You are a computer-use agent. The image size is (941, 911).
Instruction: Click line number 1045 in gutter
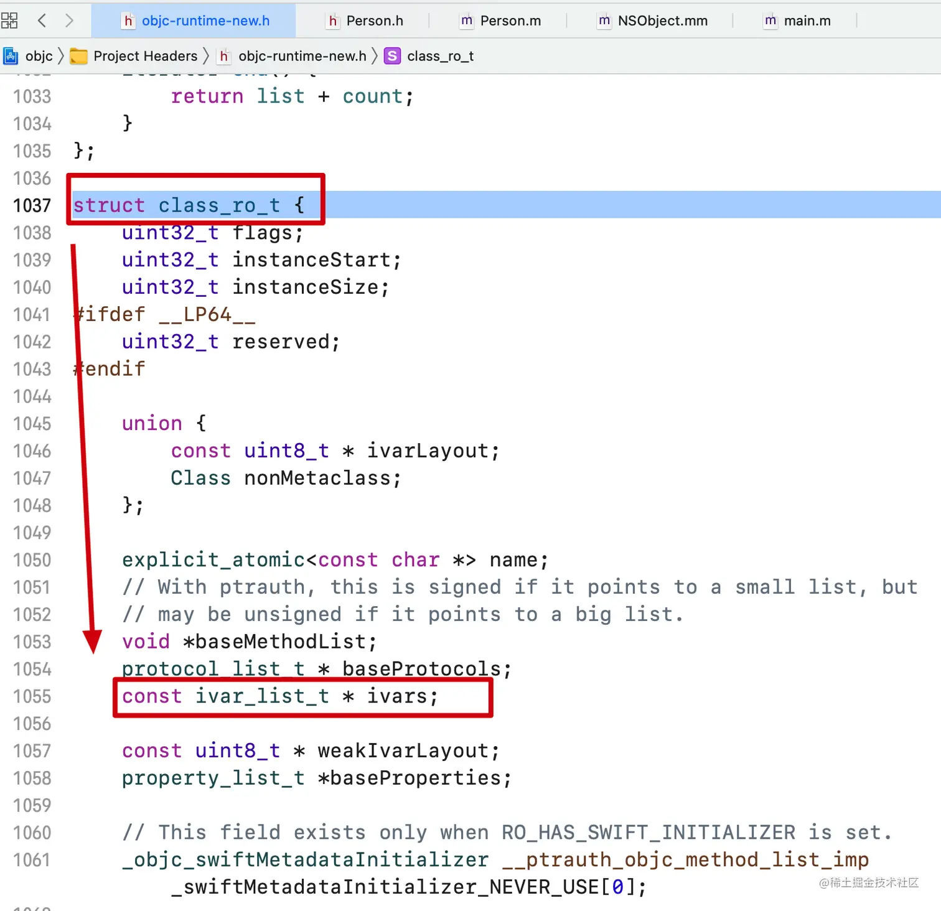[x=32, y=424]
